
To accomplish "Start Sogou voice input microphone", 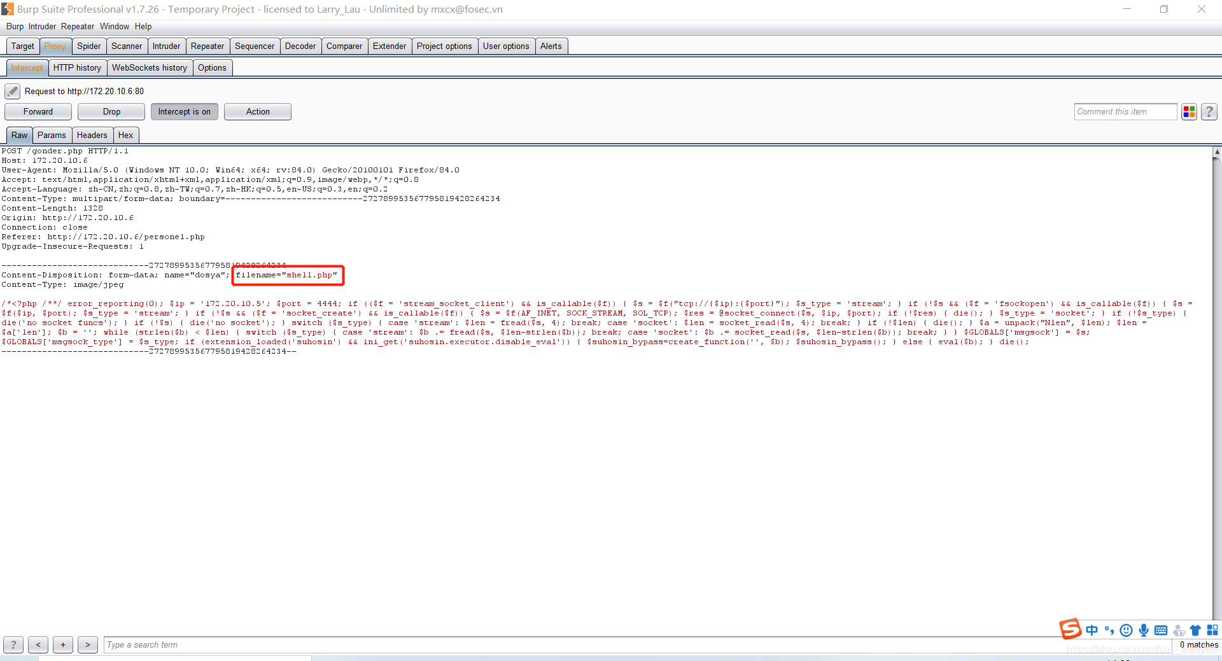I will (1144, 630).
